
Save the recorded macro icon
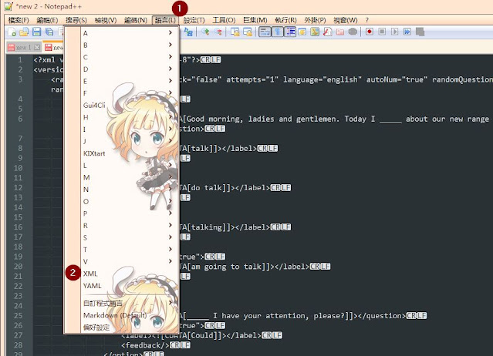[x=420, y=32]
